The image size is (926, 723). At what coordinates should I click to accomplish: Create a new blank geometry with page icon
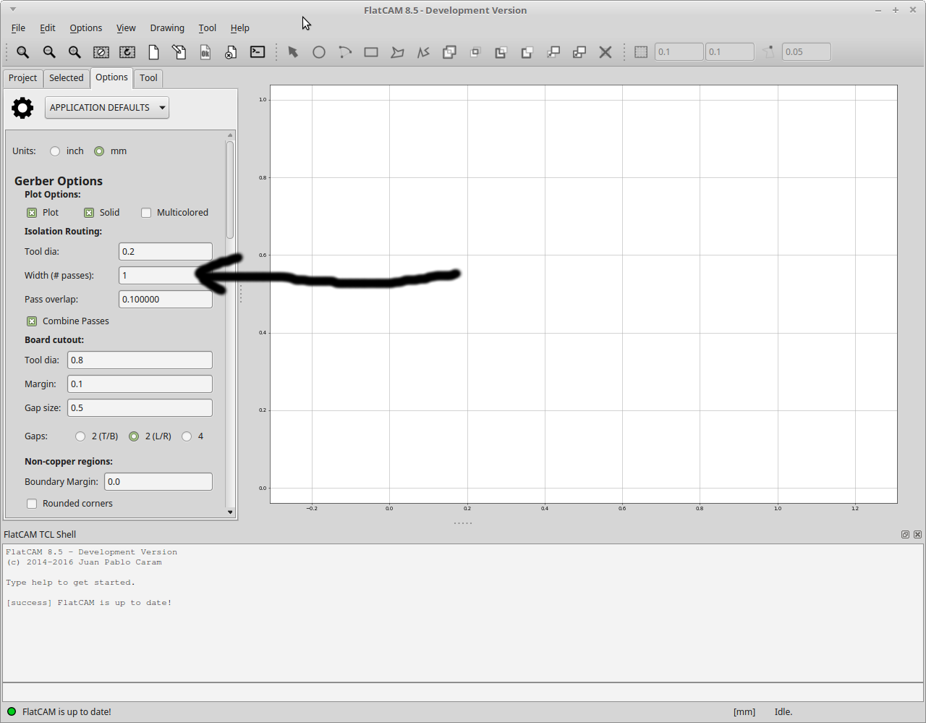point(153,52)
